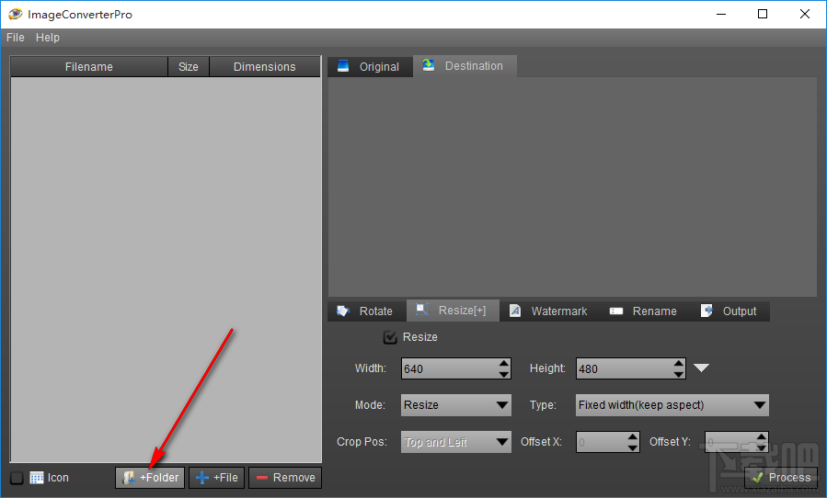Click the +File button

click(217, 478)
